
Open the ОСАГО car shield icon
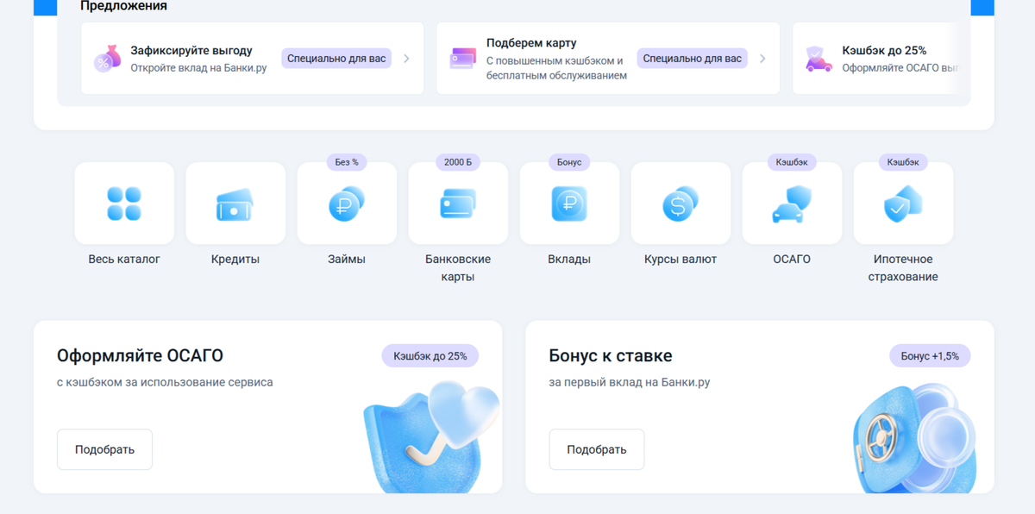click(792, 204)
